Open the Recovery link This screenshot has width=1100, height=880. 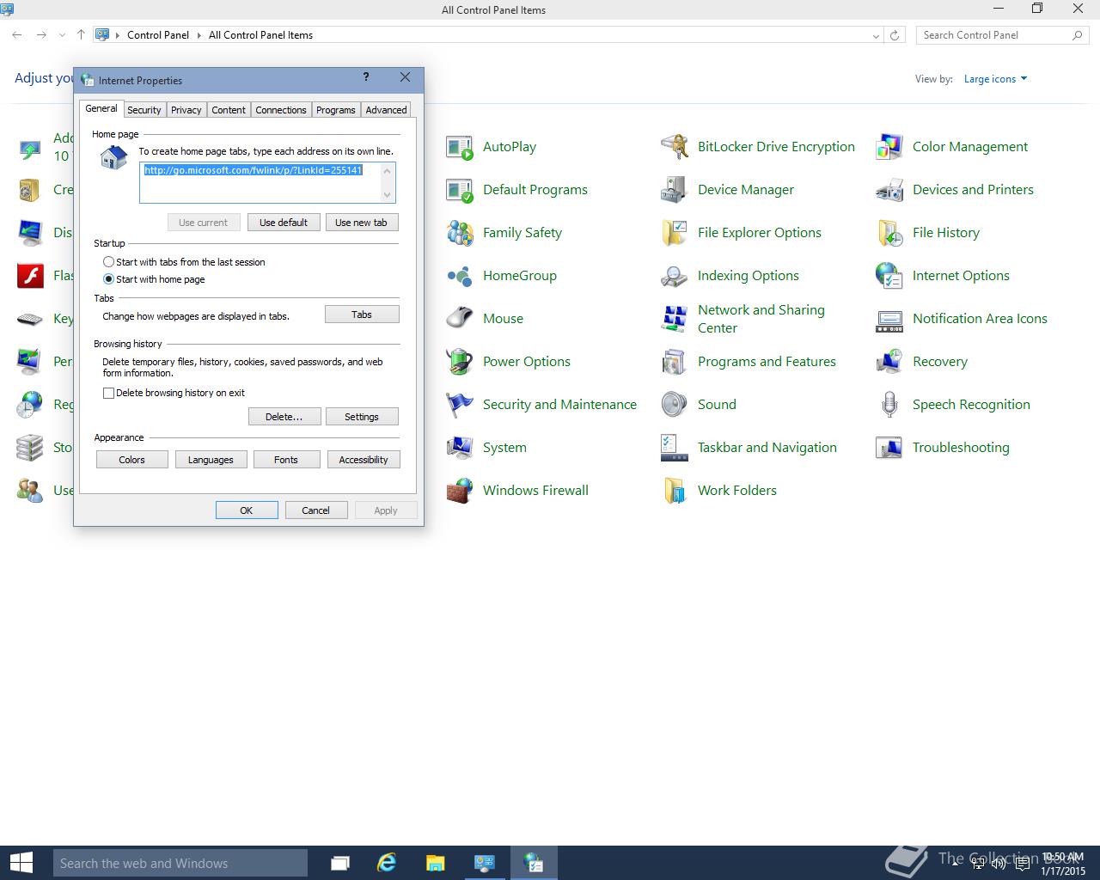click(x=939, y=362)
